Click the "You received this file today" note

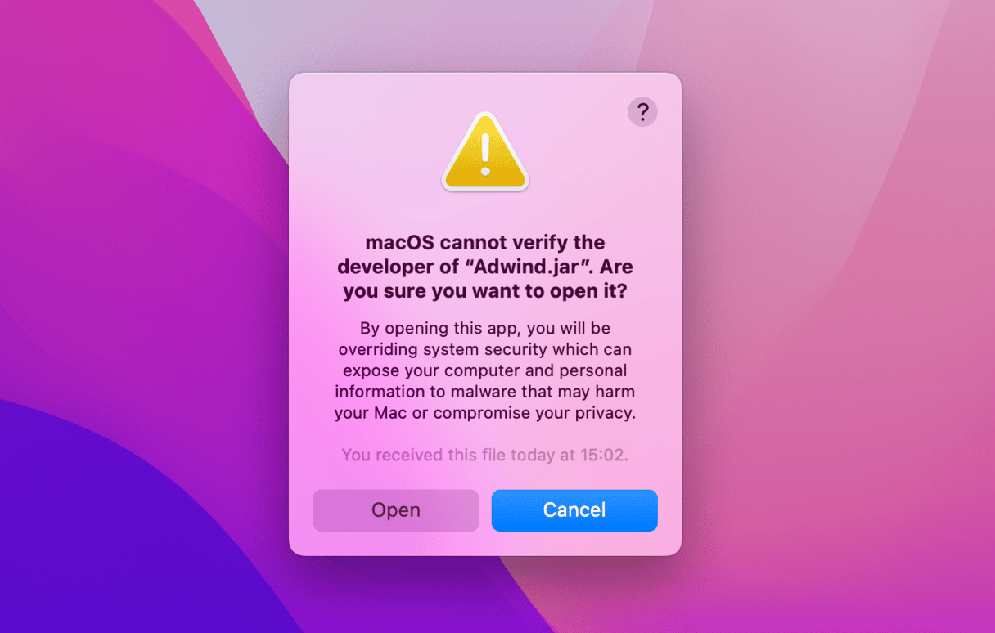[x=448, y=455]
